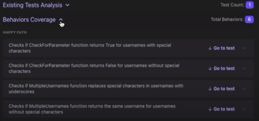The image size is (259, 121).
Task: Click the Total Behaviors label text
Action: point(227,19)
